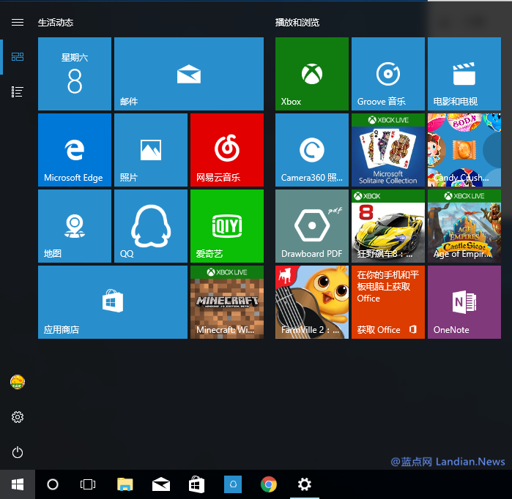The height and width of the screenshot is (499, 512).
Task: Launch Google Chrome from the taskbar
Action: [x=269, y=484]
